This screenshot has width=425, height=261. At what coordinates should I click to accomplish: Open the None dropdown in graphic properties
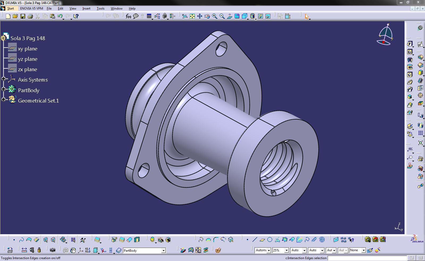[364, 250]
